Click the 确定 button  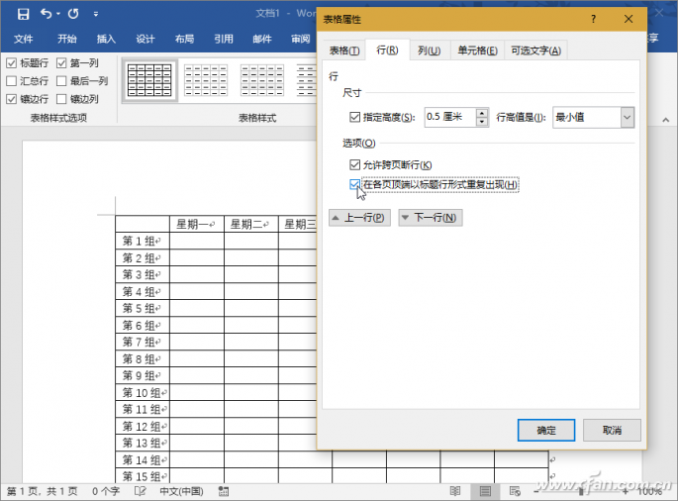coord(546,430)
